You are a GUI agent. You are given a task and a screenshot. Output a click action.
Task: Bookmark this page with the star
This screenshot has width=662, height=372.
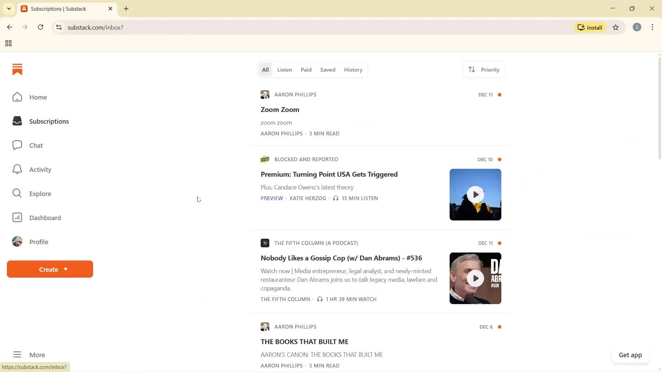[616, 27]
